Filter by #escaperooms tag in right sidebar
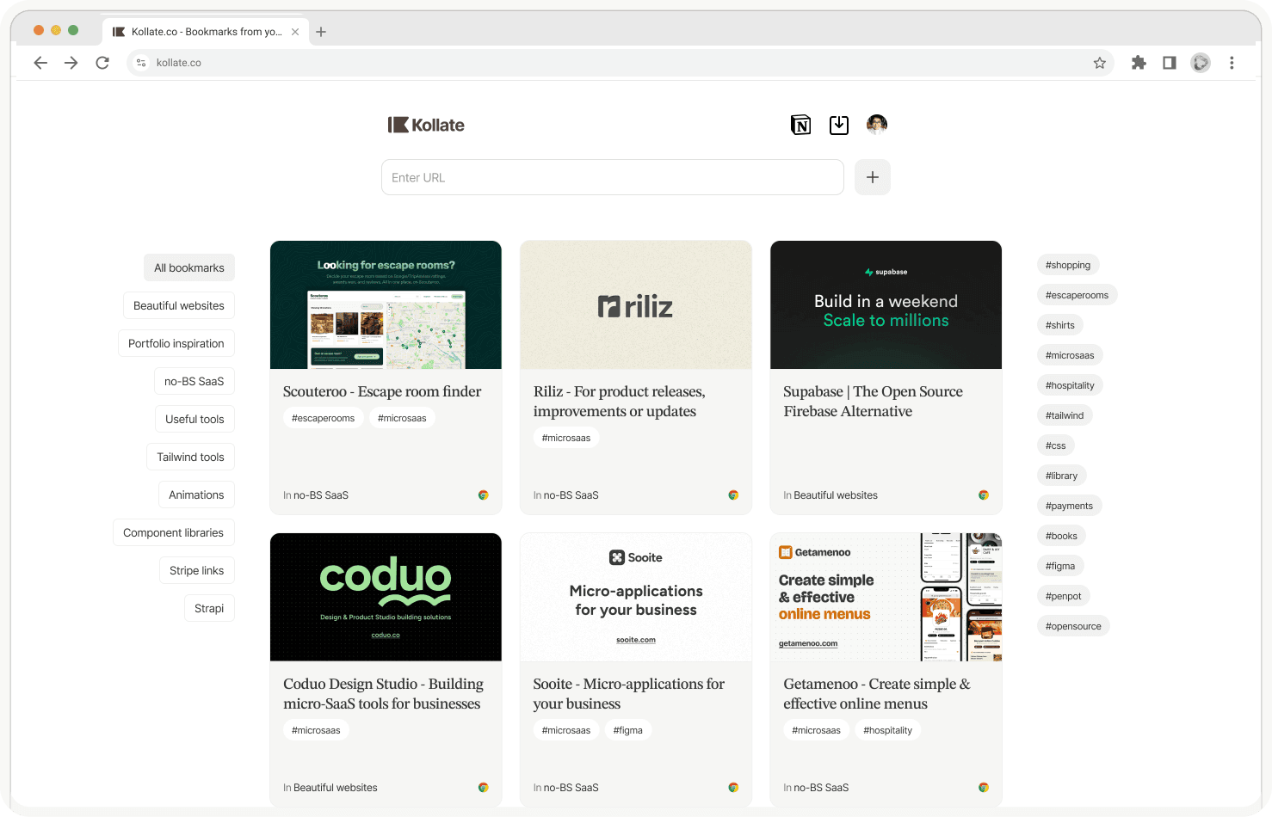This screenshot has width=1272, height=817. coord(1077,295)
